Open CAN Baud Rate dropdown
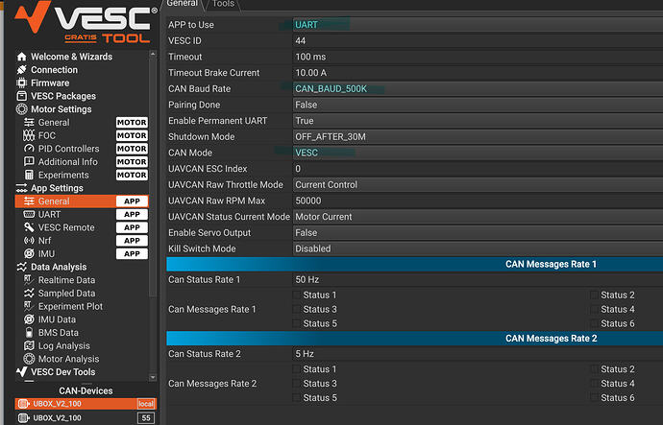Viewport: 663px width, 425px height. click(x=478, y=88)
